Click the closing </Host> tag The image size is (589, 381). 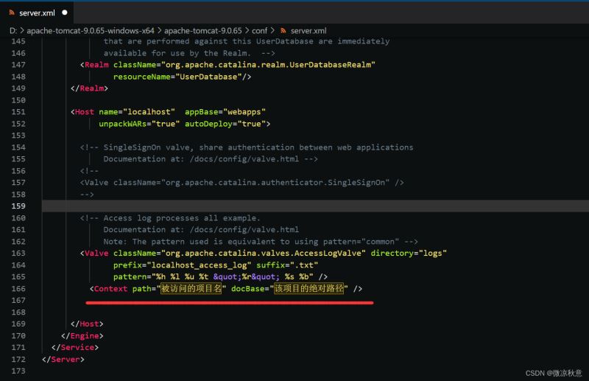pyautogui.click(x=87, y=324)
